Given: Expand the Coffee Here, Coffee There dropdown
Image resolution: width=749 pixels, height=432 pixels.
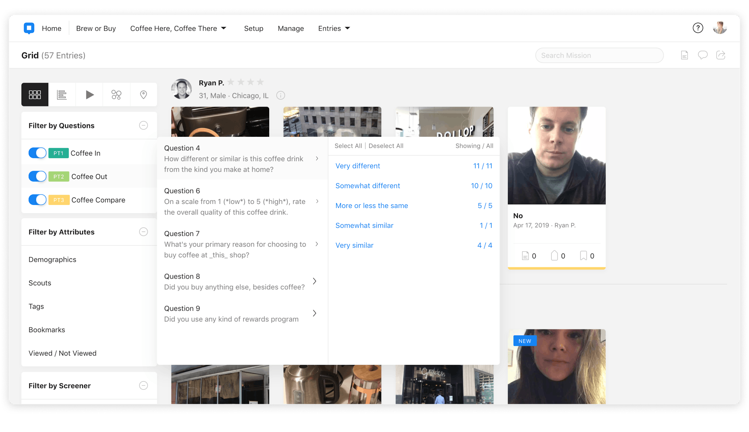Looking at the screenshot, I should pyautogui.click(x=178, y=28).
